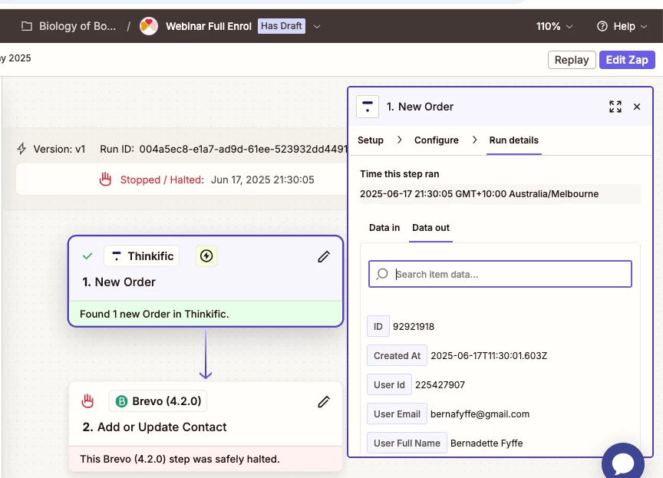663x478 pixels.
Task: Click the Thinkific app label chip
Action: (142, 256)
